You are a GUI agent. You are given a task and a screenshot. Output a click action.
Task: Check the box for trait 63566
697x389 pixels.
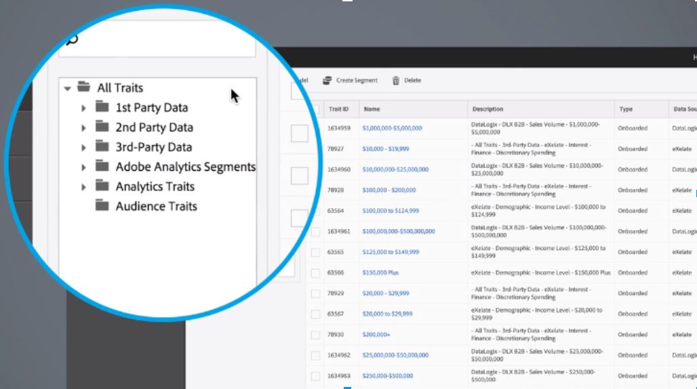click(x=315, y=273)
